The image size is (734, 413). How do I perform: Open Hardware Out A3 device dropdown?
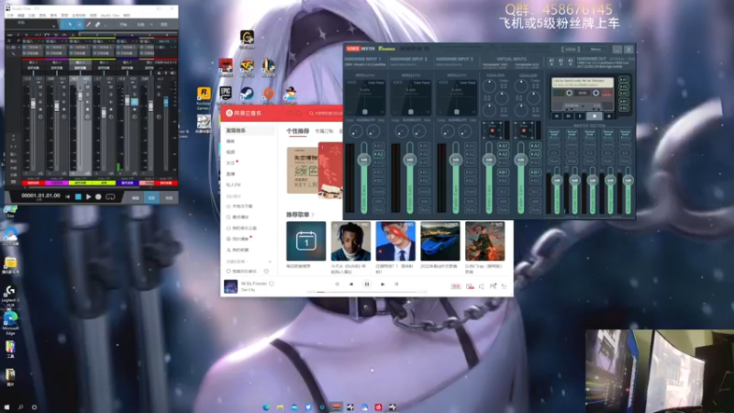[x=570, y=61]
